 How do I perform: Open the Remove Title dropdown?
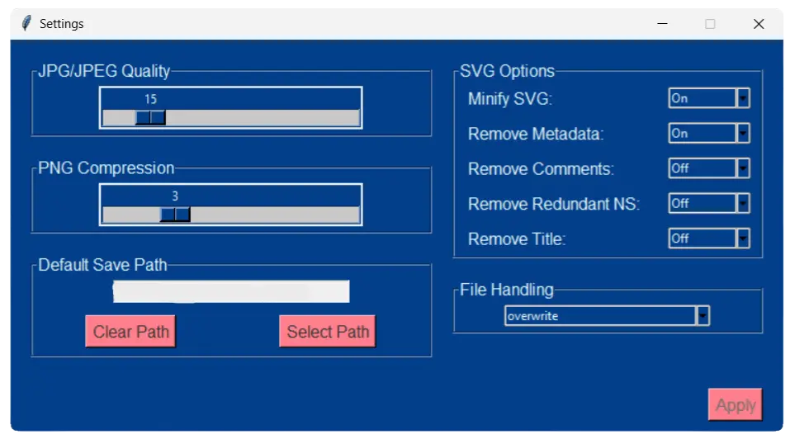[x=709, y=238]
